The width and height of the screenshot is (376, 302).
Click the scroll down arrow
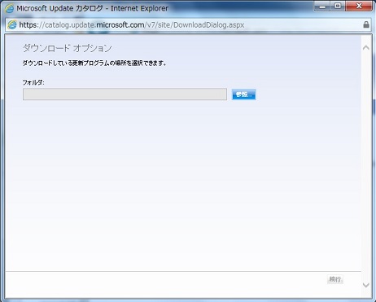(x=366, y=285)
